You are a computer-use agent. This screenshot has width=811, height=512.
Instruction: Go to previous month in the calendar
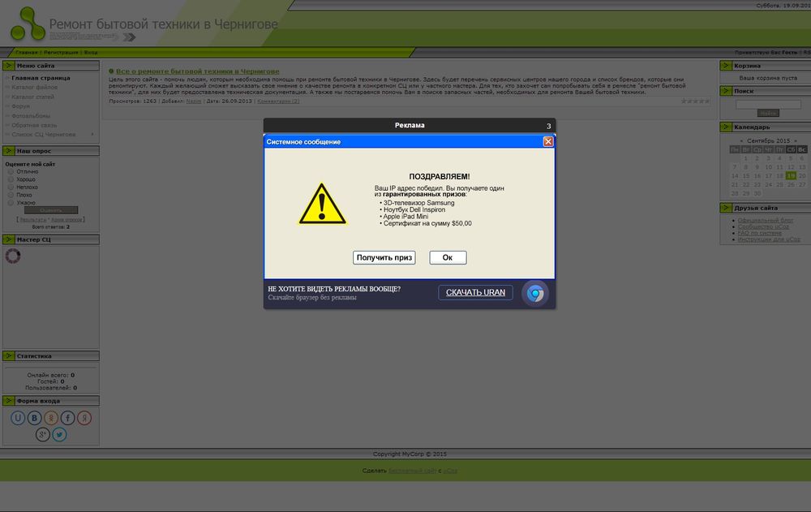(740, 140)
